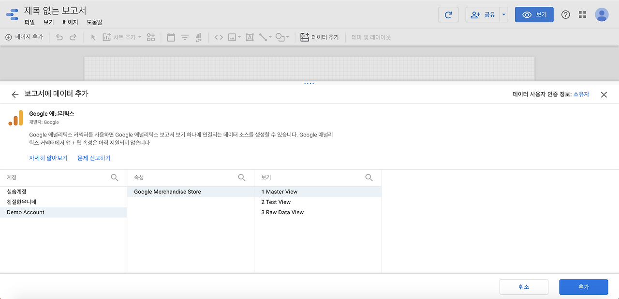Click the search icon in 계정 column
Screen dimensions: 619x299
[x=115, y=177]
